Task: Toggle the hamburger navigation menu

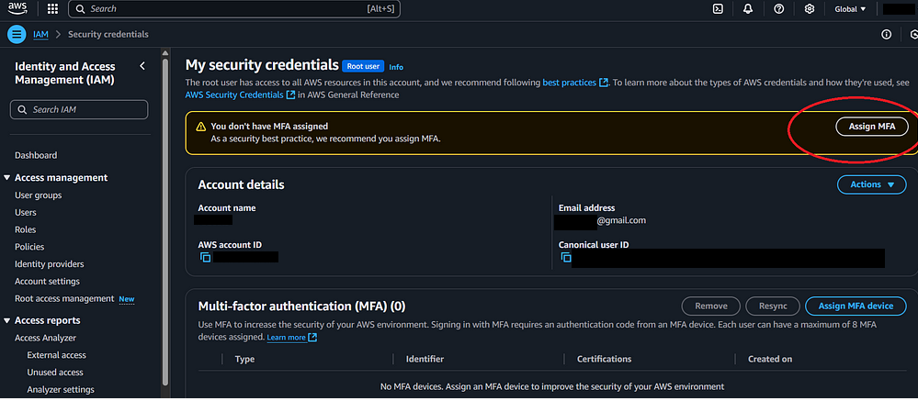Action: 16,35
